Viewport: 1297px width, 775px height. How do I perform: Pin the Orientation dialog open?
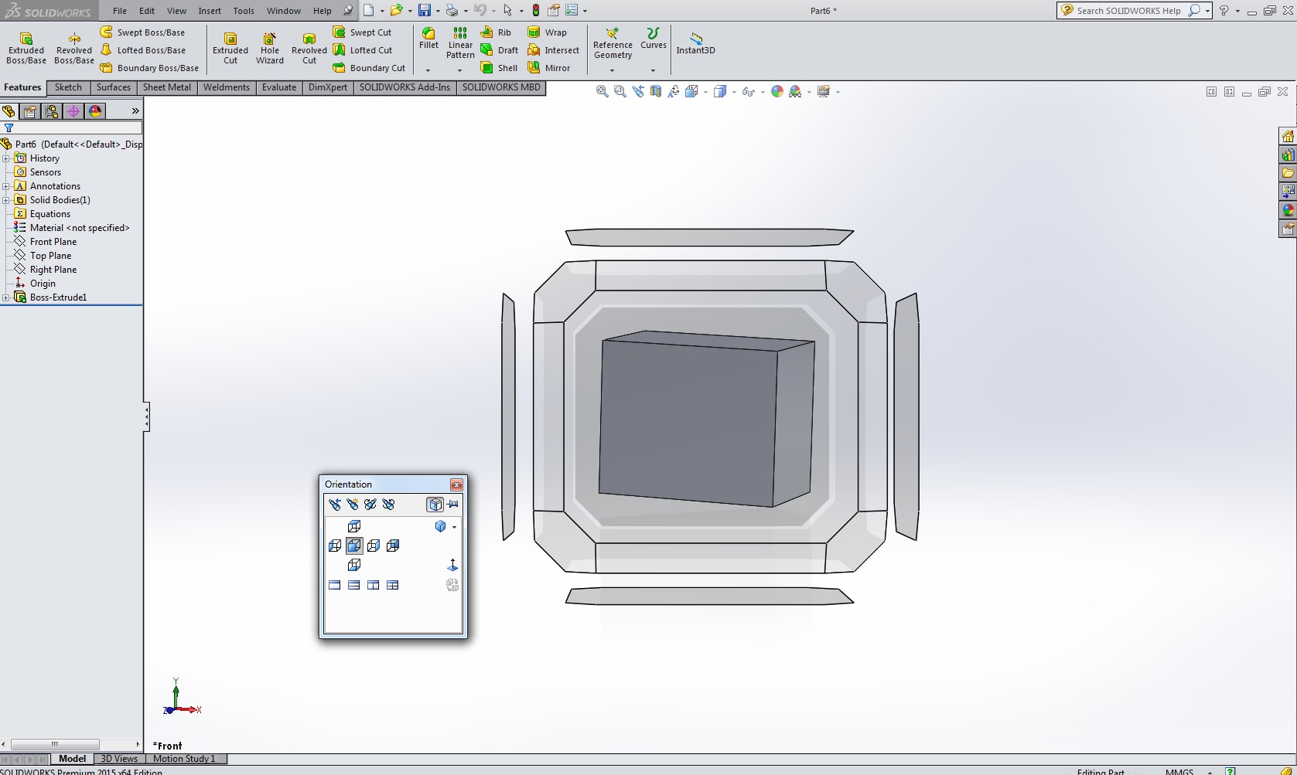[453, 505]
